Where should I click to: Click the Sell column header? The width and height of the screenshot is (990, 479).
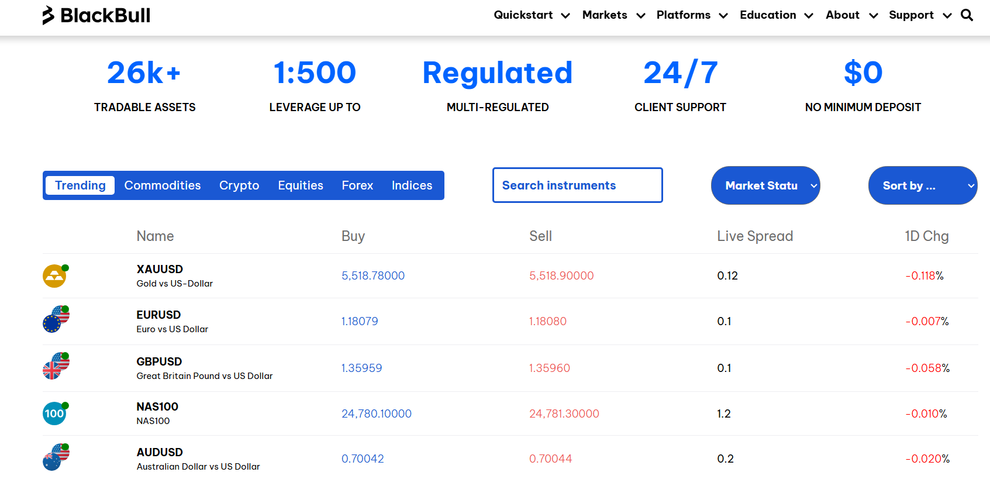click(x=540, y=236)
